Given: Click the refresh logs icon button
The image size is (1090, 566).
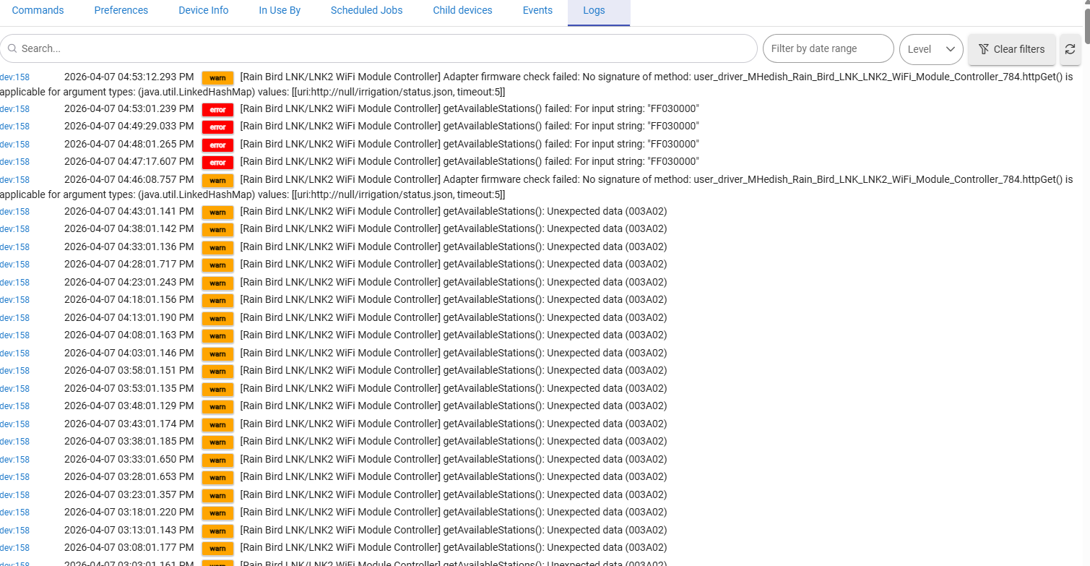Looking at the screenshot, I should 1070,49.
